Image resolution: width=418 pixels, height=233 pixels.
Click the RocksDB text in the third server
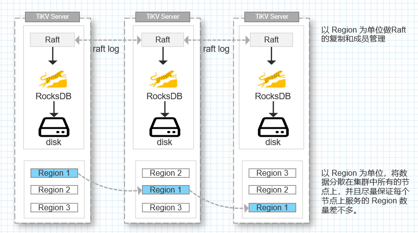tap(273, 96)
